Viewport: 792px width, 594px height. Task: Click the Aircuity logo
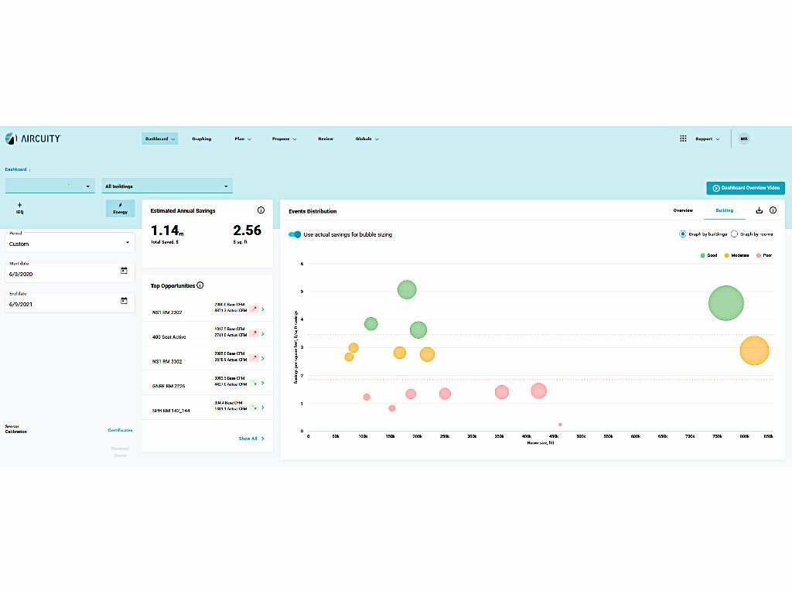(33, 138)
